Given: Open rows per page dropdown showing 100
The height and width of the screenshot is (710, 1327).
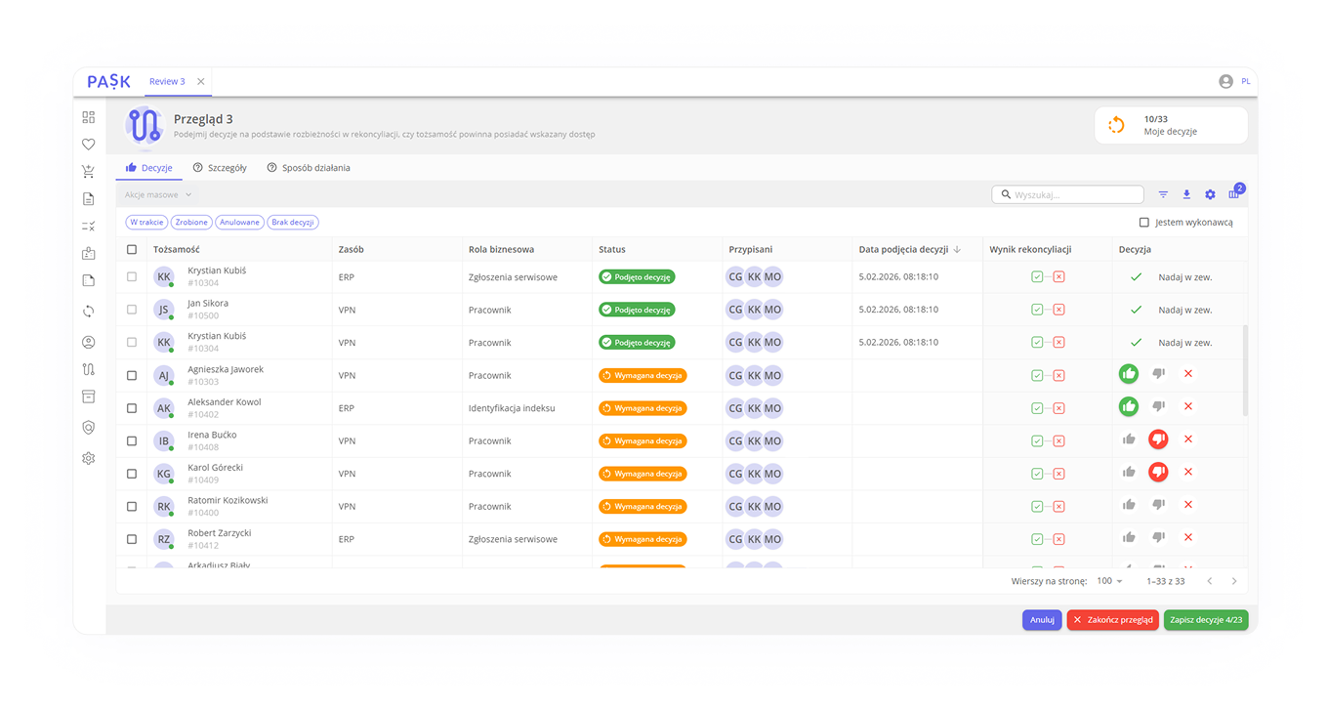Looking at the screenshot, I should [1109, 581].
